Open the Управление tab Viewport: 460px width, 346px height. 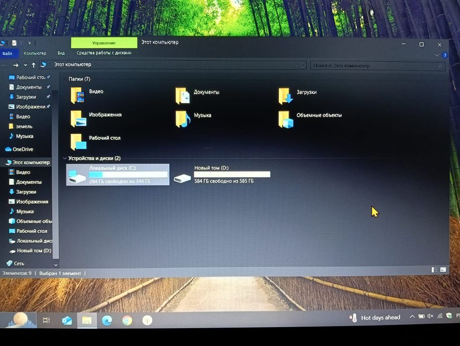coord(104,43)
